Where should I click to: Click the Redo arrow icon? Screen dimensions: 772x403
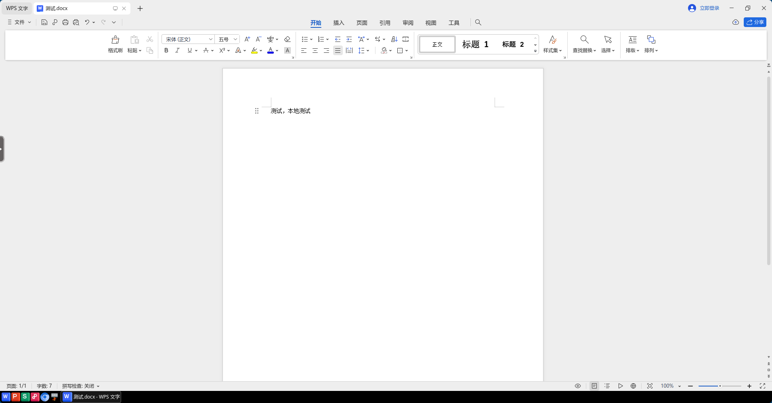(x=103, y=22)
